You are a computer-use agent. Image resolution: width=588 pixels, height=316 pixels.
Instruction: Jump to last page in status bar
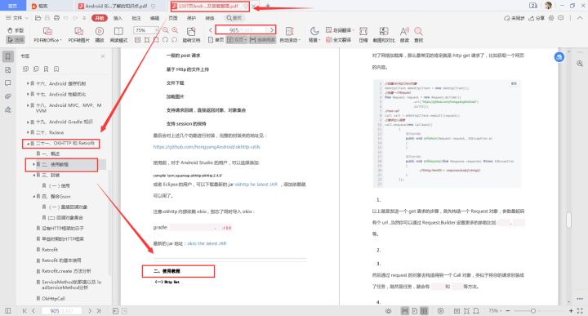[x=99, y=311]
